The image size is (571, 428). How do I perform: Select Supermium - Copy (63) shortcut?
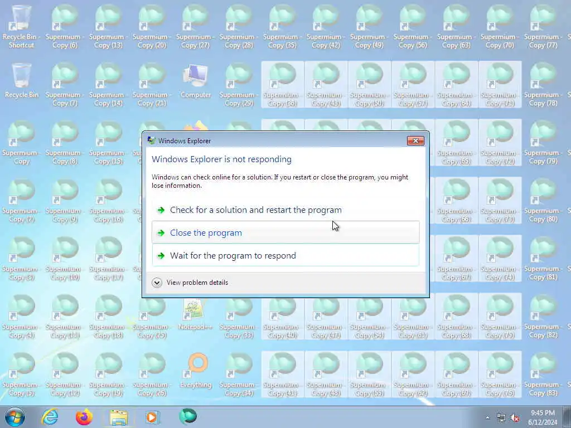tap(456, 27)
